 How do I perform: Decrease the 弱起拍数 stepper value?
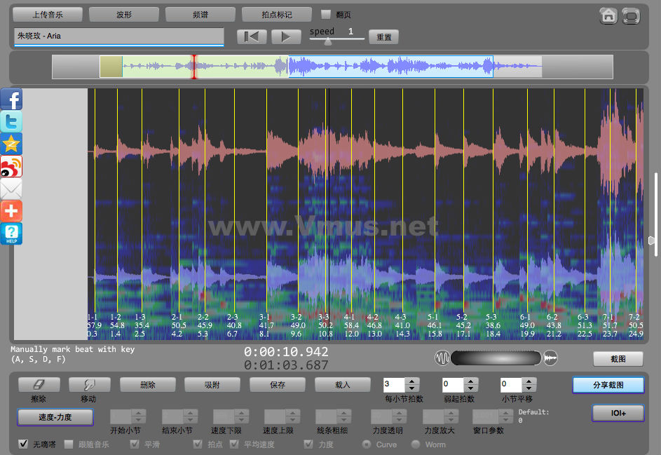pos(470,388)
